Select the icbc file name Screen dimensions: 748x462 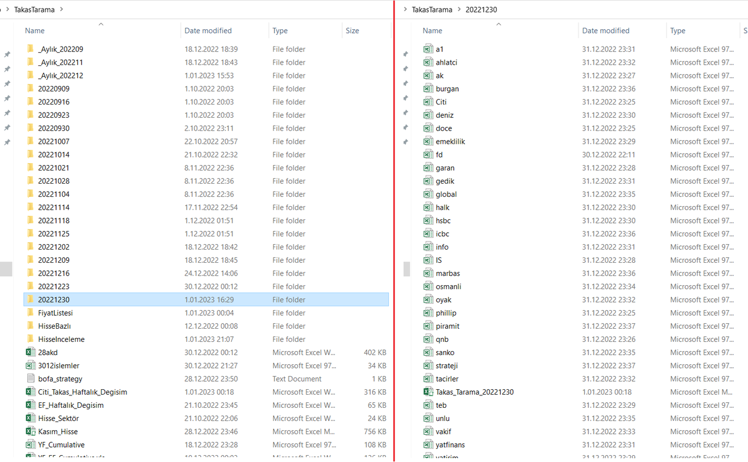pos(443,233)
